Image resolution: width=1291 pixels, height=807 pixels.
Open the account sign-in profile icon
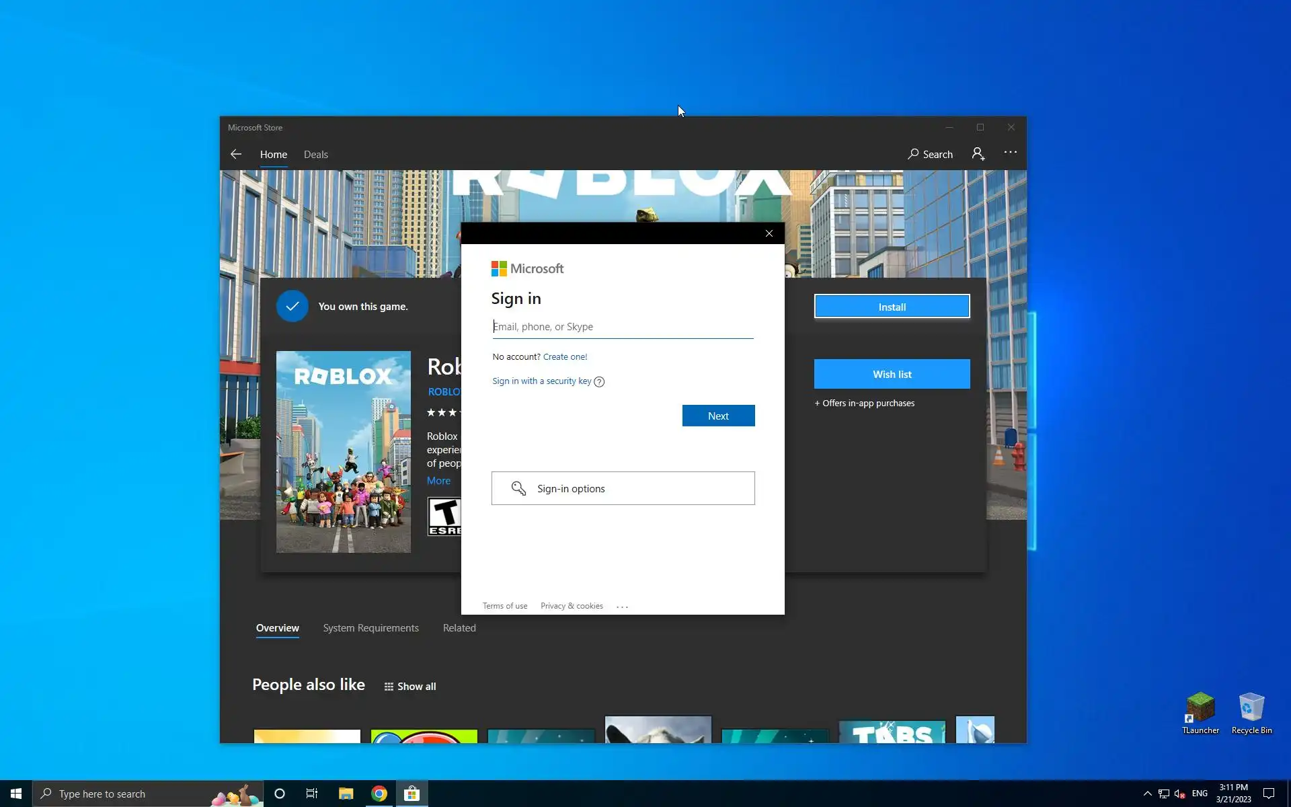[x=978, y=154]
